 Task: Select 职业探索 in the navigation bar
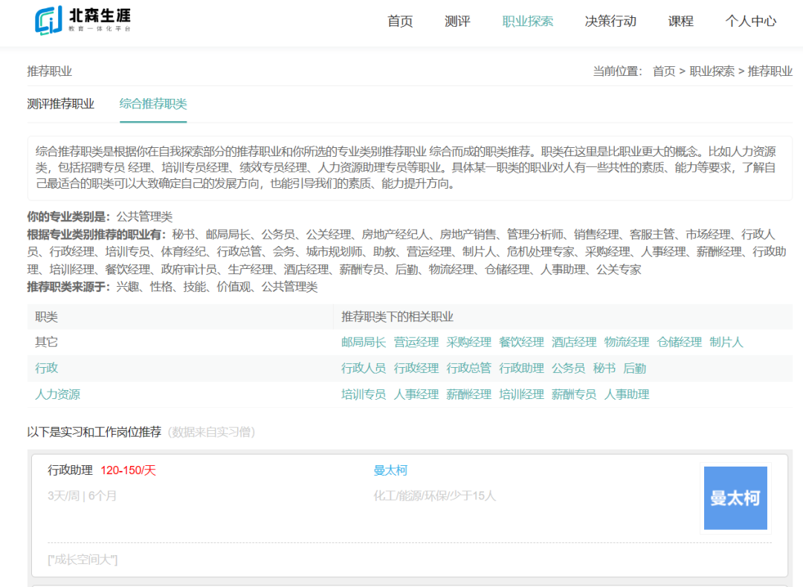tap(528, 21)
